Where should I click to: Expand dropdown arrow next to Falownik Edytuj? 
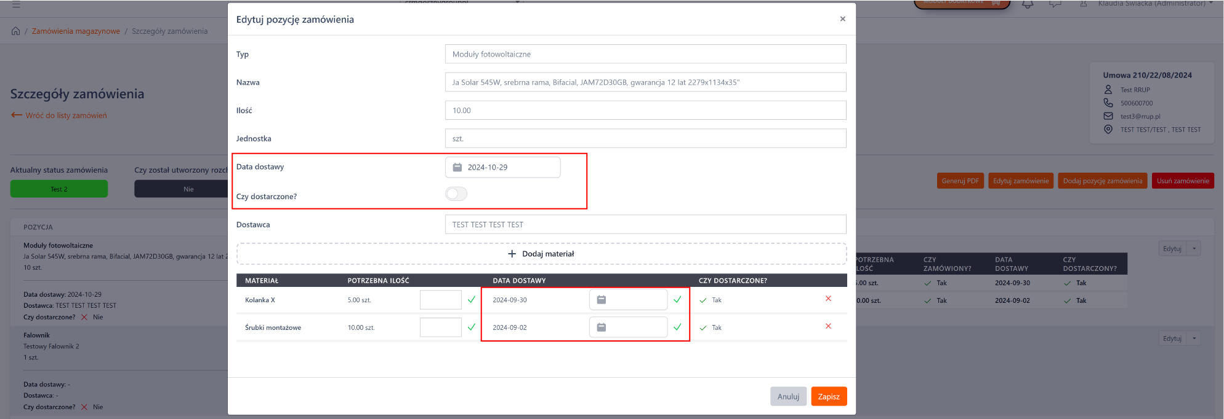[x=1194, y=339]
